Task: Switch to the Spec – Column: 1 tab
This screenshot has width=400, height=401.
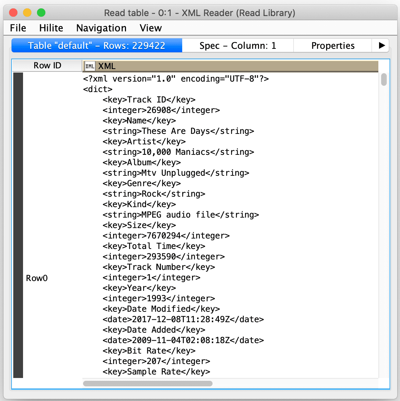Action: [238, 45]
